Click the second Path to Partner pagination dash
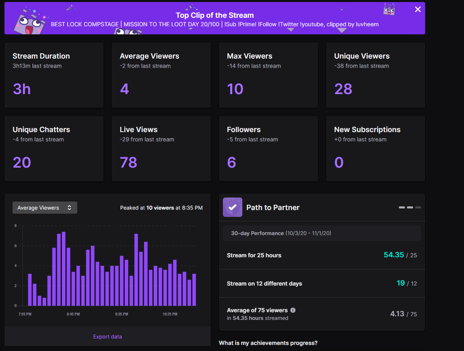Image resolution: width=464 pixels, height=351 pixels. pyautogui.click(x=410, y=208)
